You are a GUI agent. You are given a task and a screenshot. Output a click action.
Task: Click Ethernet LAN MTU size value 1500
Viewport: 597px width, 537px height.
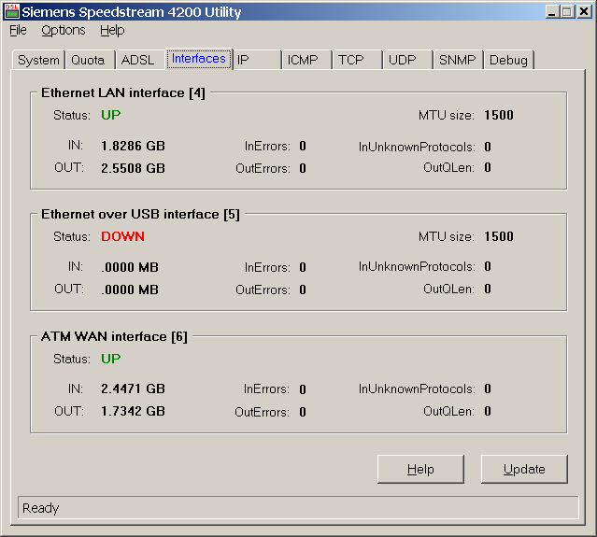pos(499,115)
